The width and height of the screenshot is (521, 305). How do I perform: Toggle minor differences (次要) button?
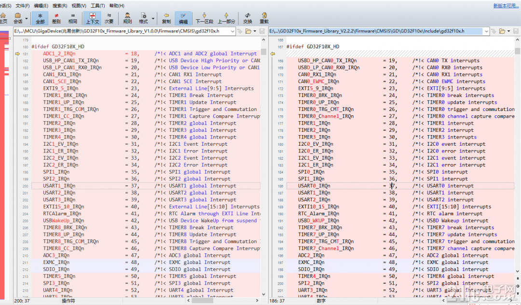(x=109, y=18)
